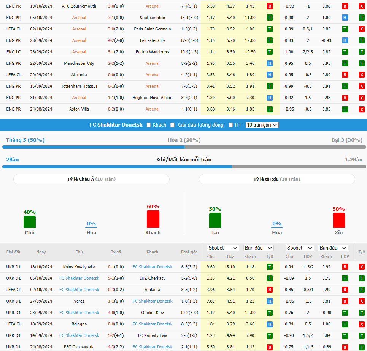This screenshot has height=351, width=367.
Task: Click blue H result badge in Bologna row
Action: click(x=270, y=324)
